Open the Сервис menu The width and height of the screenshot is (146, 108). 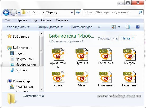pyautogui.click(x=46, y=20)
